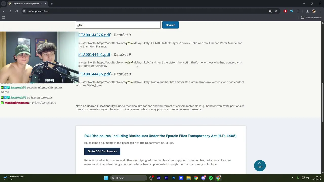
Task: Jump to page TOP with round button
Action: click(260, 166)
